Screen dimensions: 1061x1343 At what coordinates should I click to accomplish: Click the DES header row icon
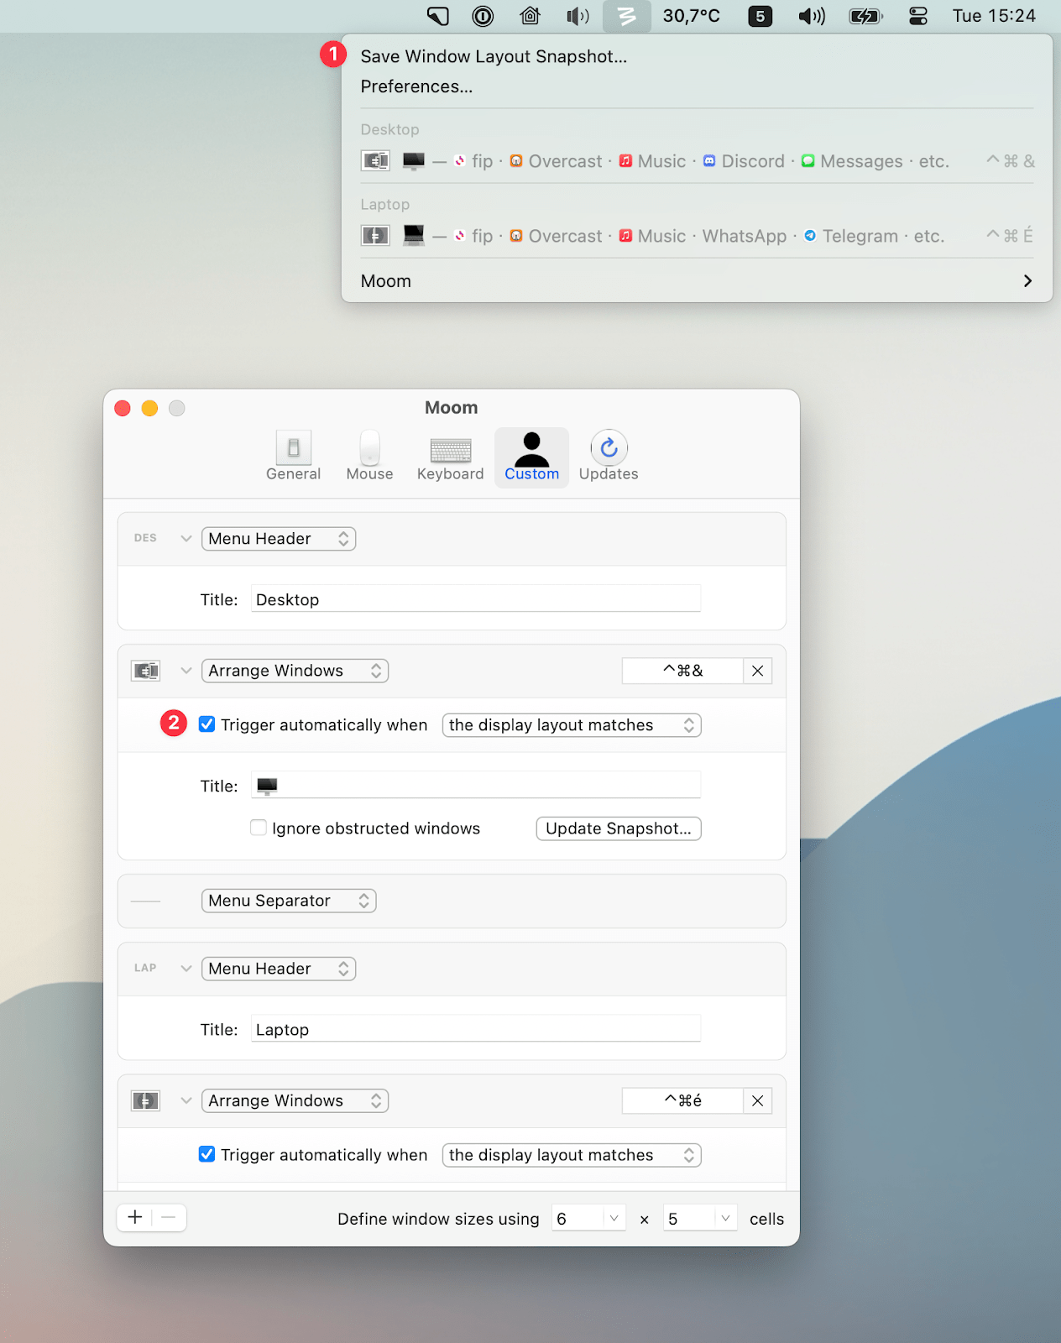(x=145, y=538)
